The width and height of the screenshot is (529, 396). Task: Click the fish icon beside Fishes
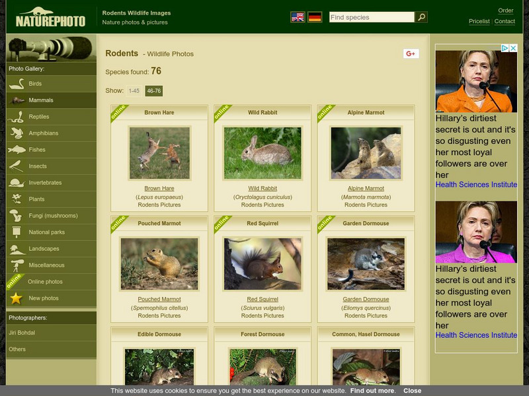pyautogui.click(x=17, y=150)
